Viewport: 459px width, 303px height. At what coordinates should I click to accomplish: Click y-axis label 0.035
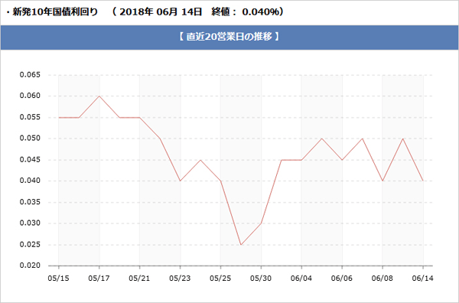[30, 202]
